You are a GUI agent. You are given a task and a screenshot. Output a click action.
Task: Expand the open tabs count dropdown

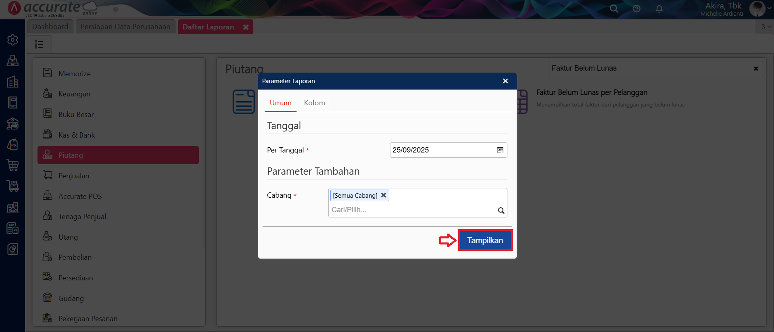[x=766, y=27]
